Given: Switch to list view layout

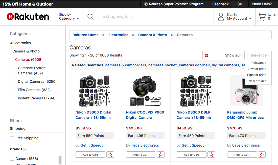Looking at the screenshot, I should pyautogui.click(x=216, y=55).
